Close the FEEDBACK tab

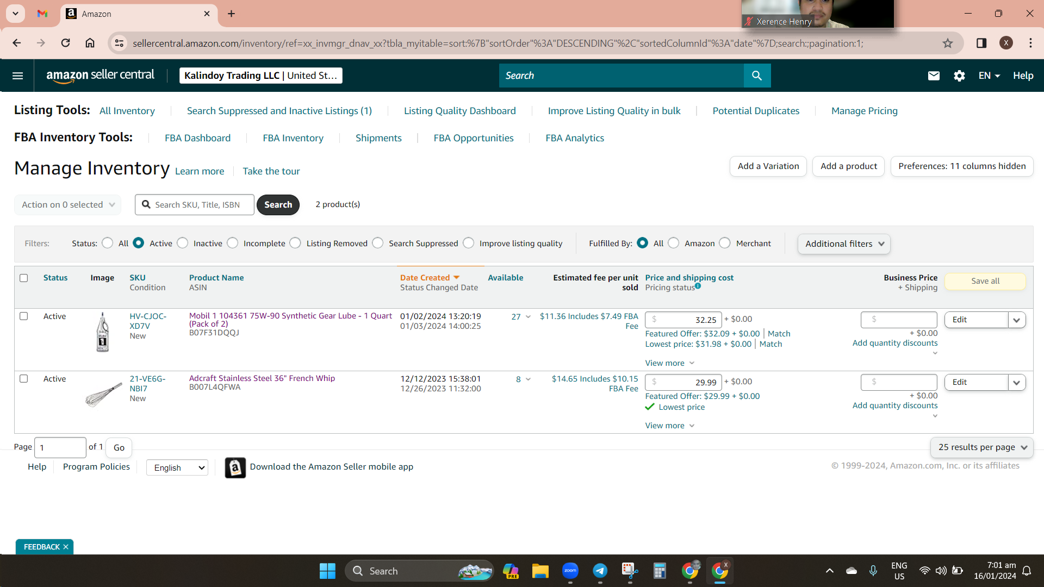pyautogui.click(x=66, y=547)
